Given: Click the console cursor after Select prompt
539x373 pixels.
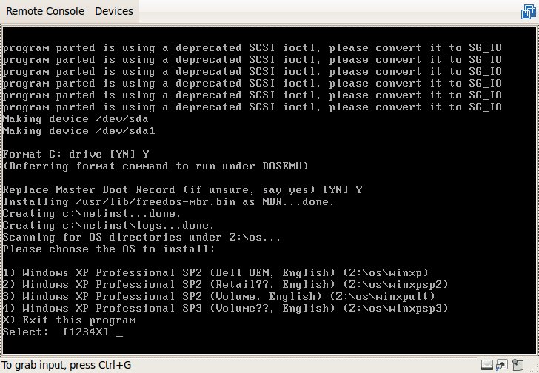Looking at the screenshot, I should 120,332.
